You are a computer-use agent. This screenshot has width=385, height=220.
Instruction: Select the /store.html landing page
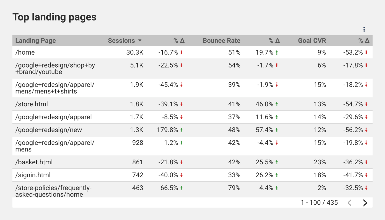pos(32,104)
